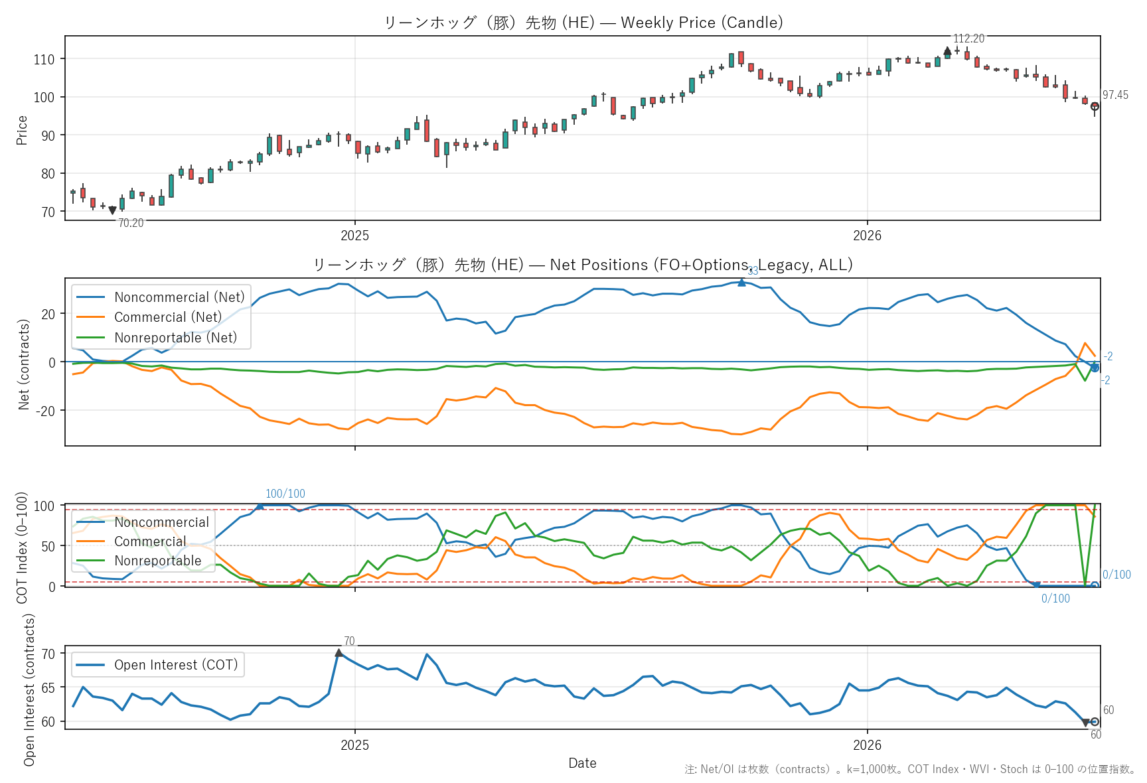Click the Date axis label

coord(582,763)
